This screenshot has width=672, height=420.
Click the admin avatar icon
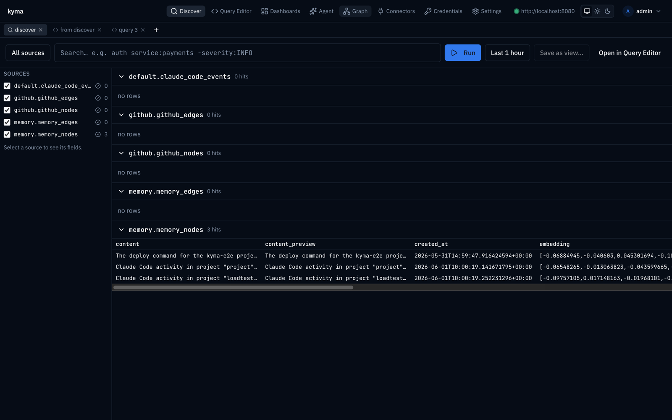tap(628, 11)
